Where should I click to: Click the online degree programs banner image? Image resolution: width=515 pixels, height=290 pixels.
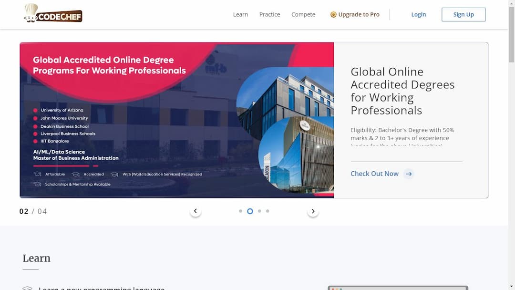pos(176,120)
